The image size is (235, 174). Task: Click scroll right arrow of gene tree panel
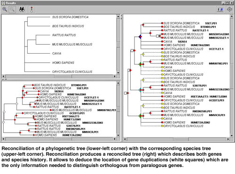(115, 139)
